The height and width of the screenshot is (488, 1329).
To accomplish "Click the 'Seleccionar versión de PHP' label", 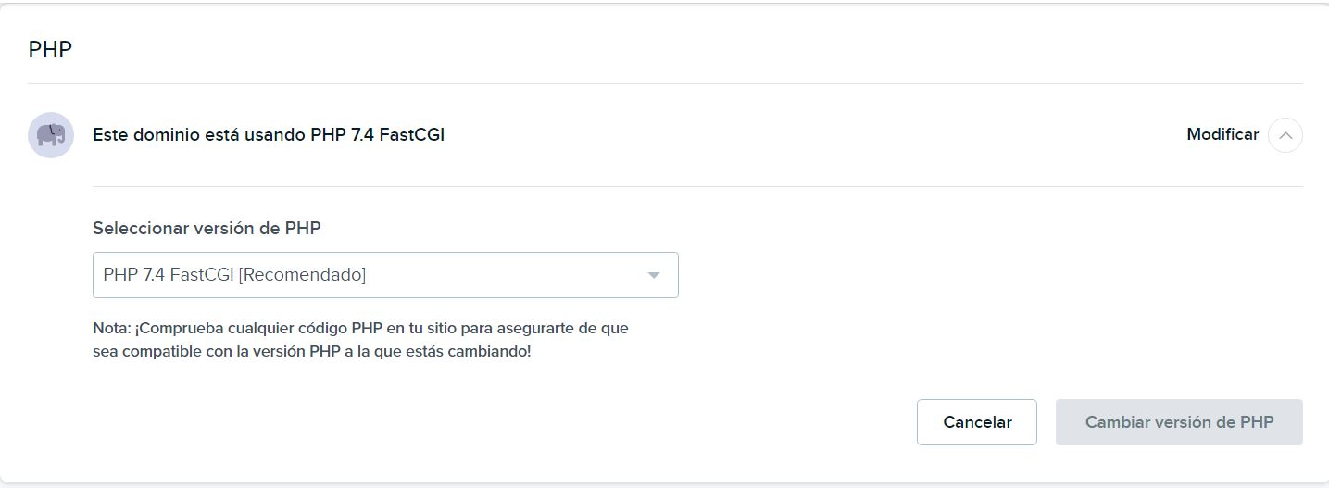I will (207, 228).
